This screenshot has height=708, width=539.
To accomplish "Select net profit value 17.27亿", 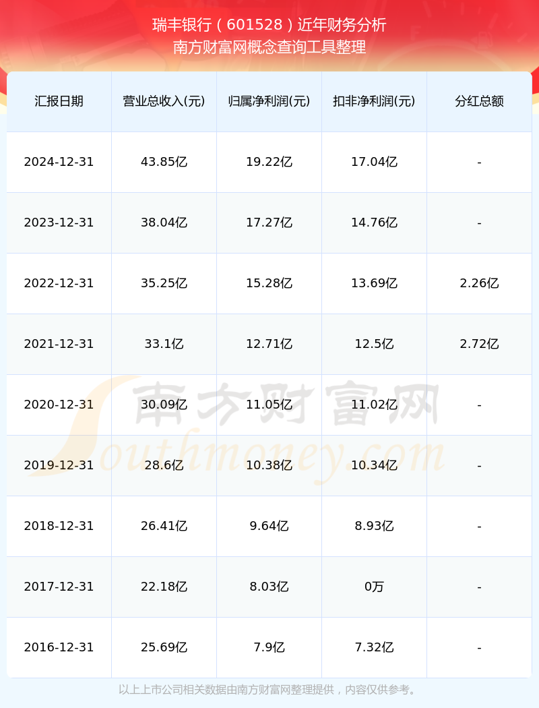I will coord(269,223).
